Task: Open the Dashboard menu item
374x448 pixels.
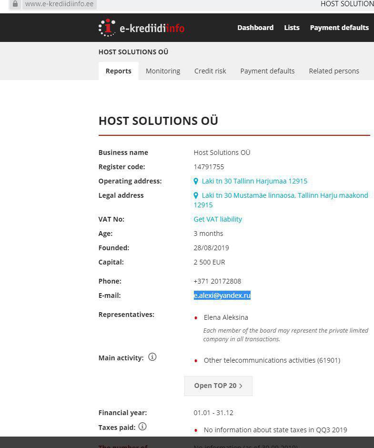Action: [x=255, y=28]
